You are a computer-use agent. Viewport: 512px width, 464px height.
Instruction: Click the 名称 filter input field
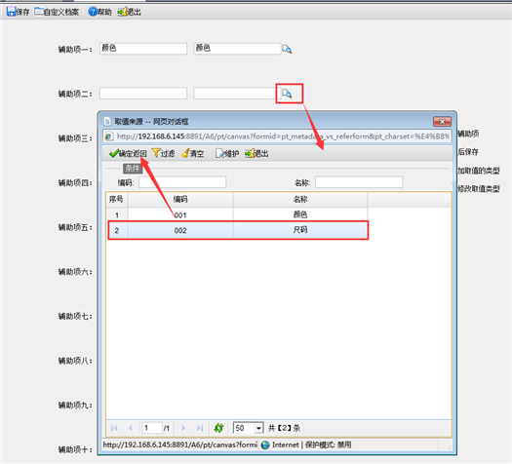click(x=359, y=182)
